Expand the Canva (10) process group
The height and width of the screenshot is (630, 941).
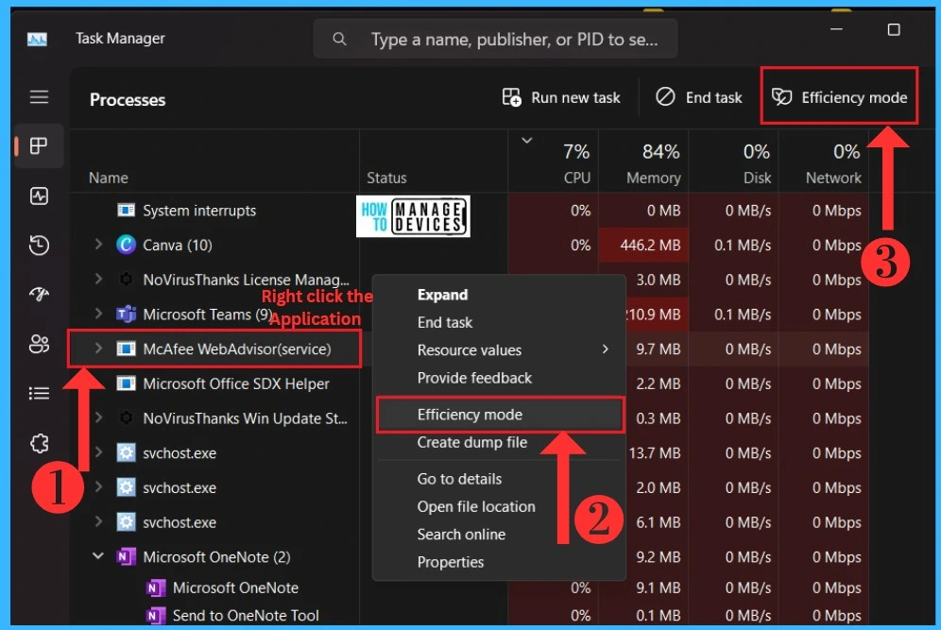[x=98, y=245]
